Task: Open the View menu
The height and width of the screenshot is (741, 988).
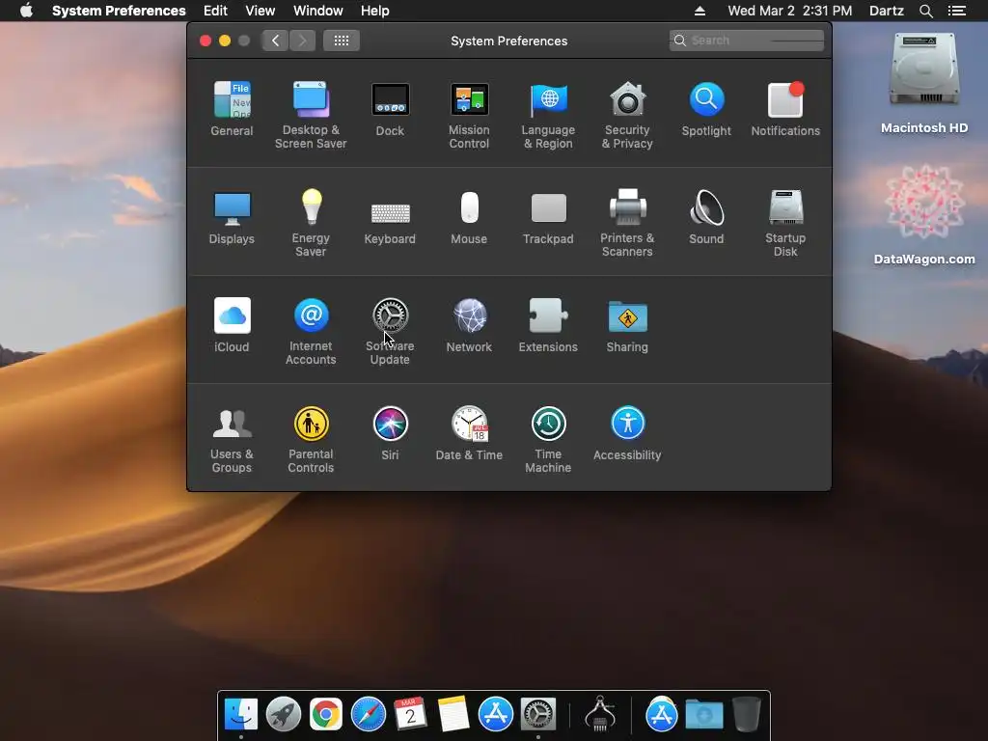Action: point(261,11)
